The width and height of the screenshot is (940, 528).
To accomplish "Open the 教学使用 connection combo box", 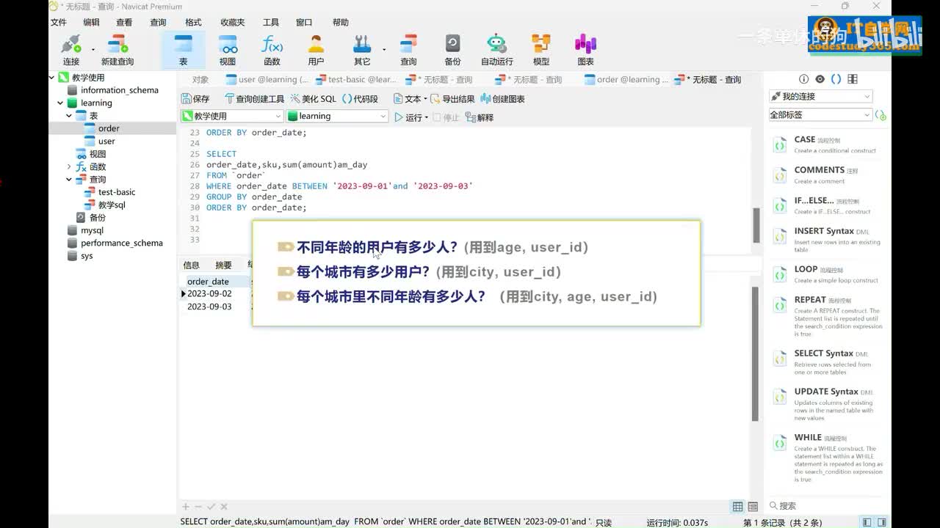I will (232, 116).
